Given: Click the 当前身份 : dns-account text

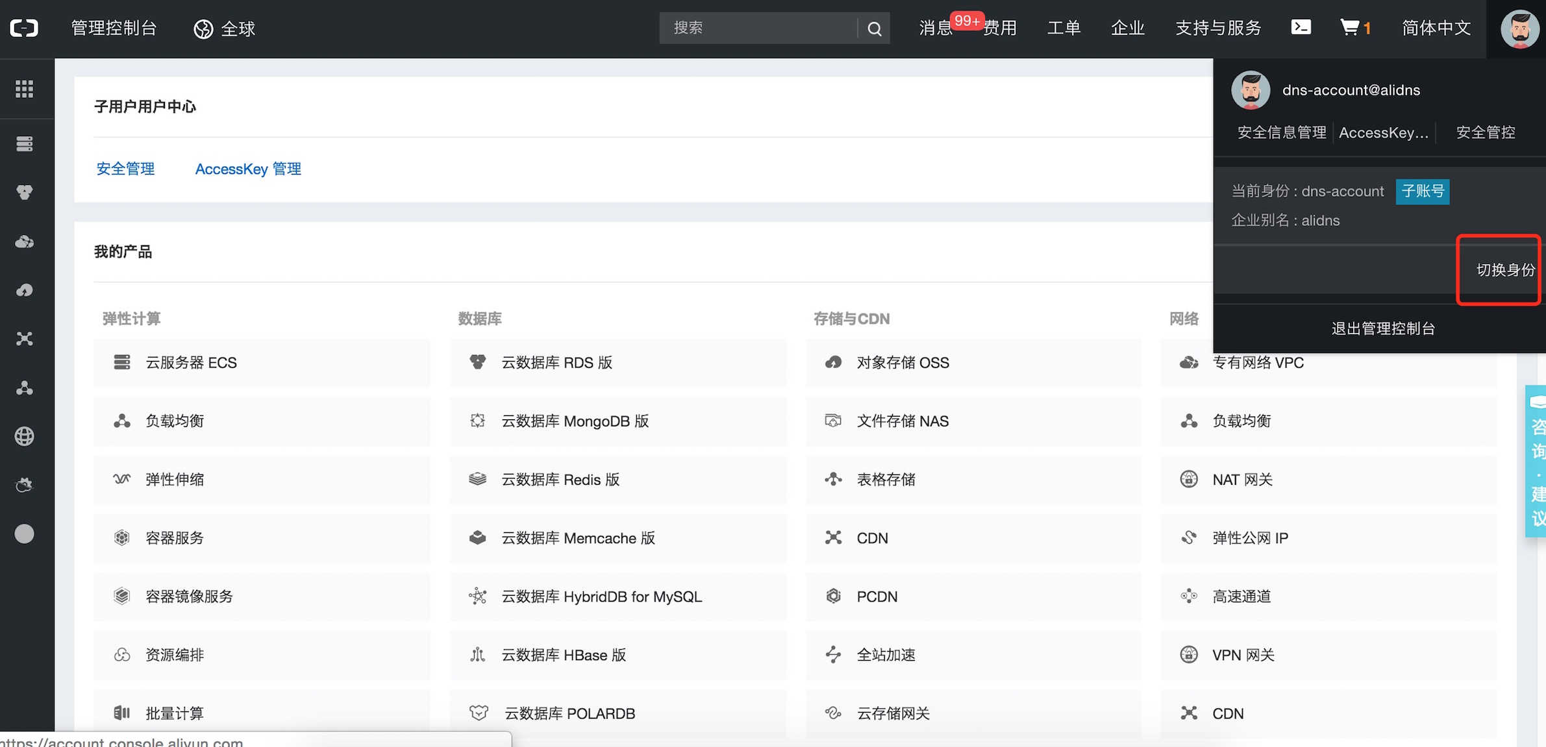Looking at the screenshot, I should [1308, 191].
